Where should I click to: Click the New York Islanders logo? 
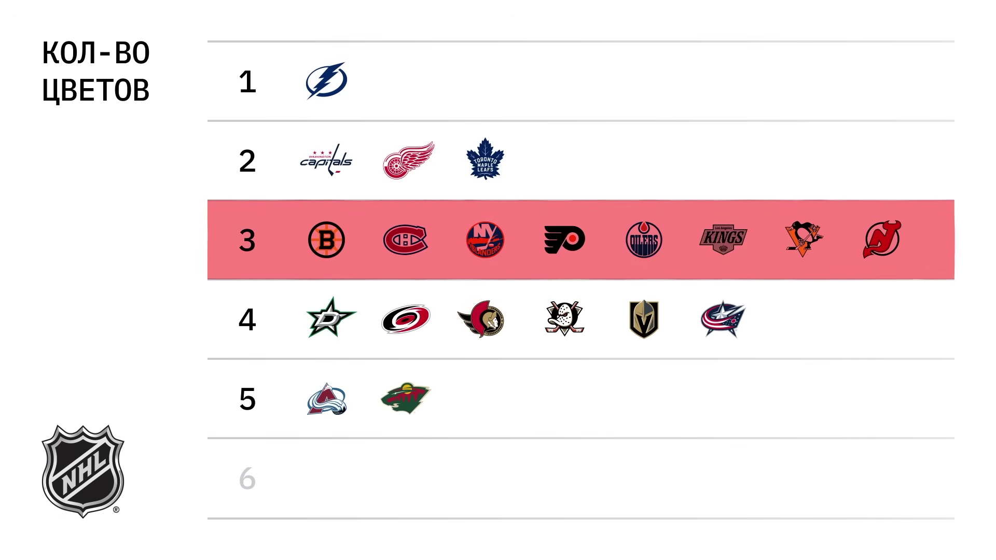pyautogui.click(x=485, y=240)
